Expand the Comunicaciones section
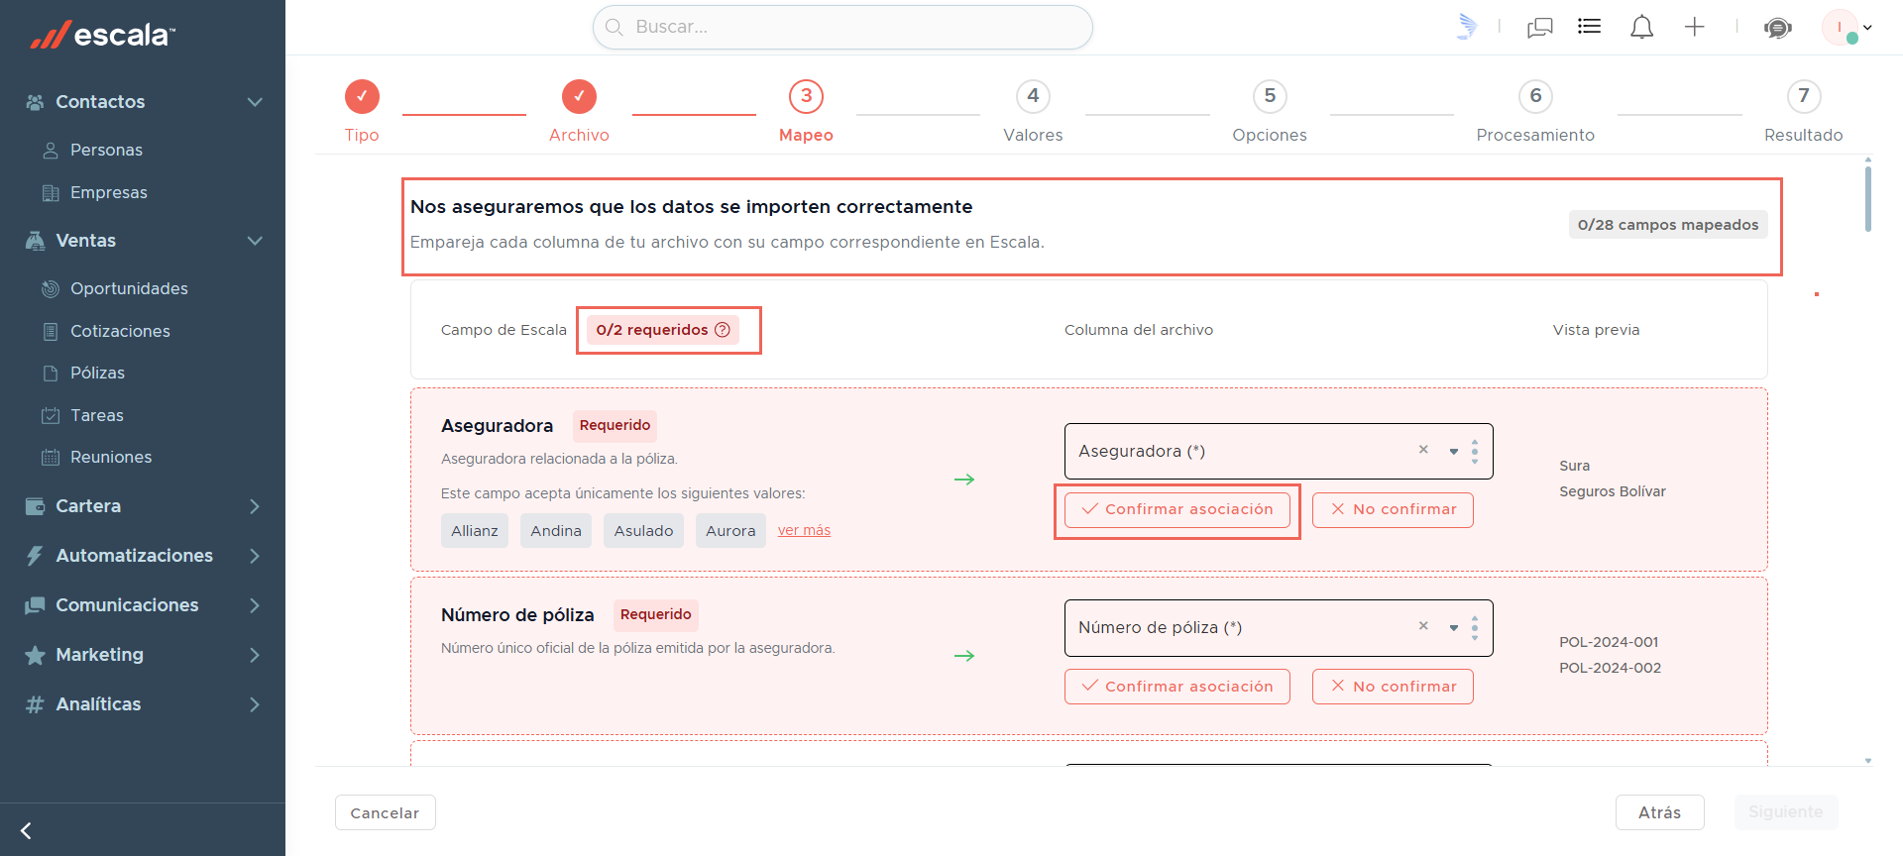This screenshot has height=856, width=1903. [x=255, y=605]
